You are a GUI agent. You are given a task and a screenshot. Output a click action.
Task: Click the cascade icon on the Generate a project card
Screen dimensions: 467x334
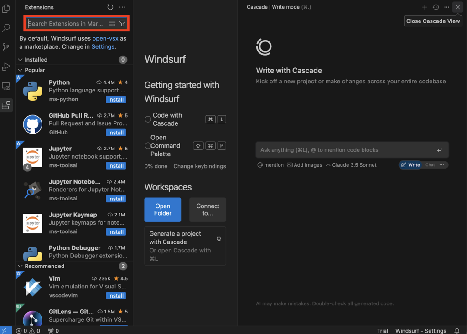(x=218, y=239)
